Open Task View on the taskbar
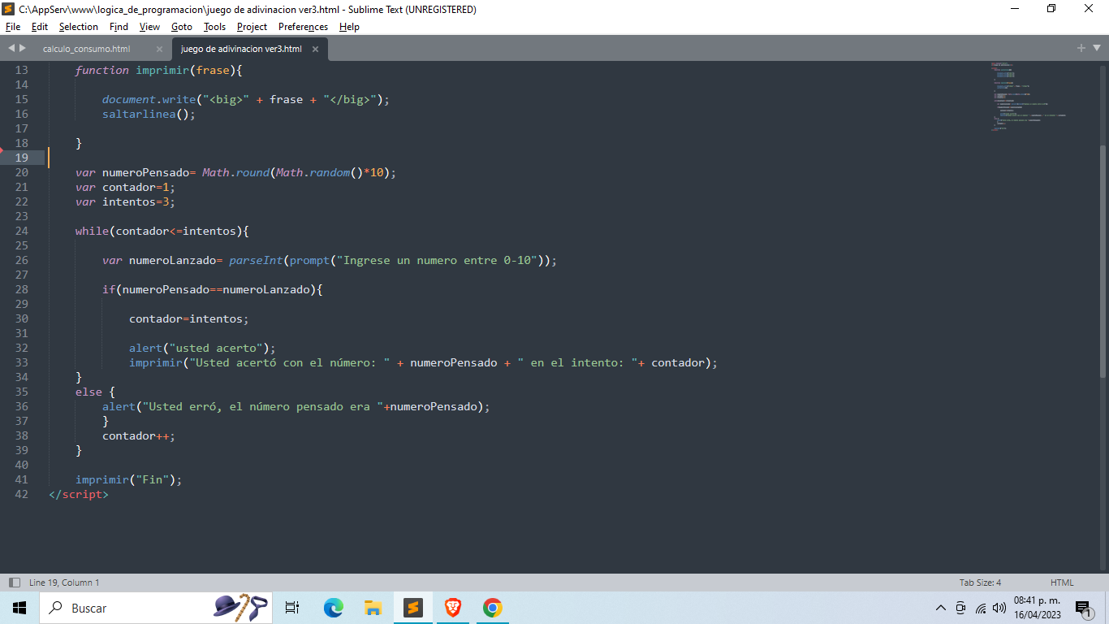 click(x=293, y=608)
